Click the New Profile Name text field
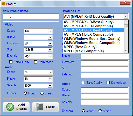This screenshot has height=116, width=133. click(31, 16)
